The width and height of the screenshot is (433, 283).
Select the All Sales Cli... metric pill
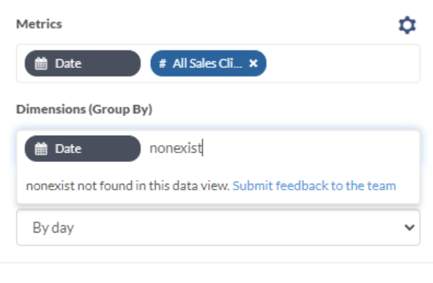(x=208, y=63)
